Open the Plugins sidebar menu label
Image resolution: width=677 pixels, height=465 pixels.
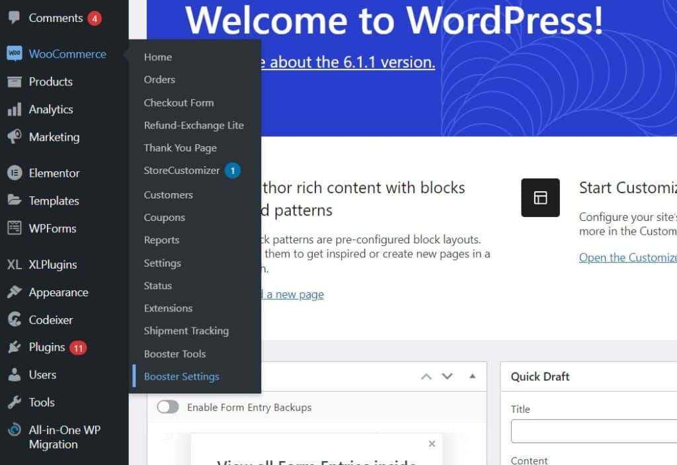click(x=47, y=347)
